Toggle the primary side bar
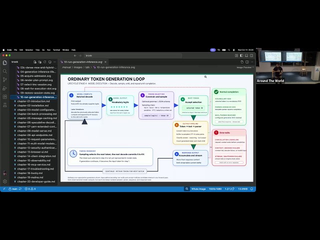Image resolution: width=320 pixels, height=240 pixels. click(x=241, y=55)
